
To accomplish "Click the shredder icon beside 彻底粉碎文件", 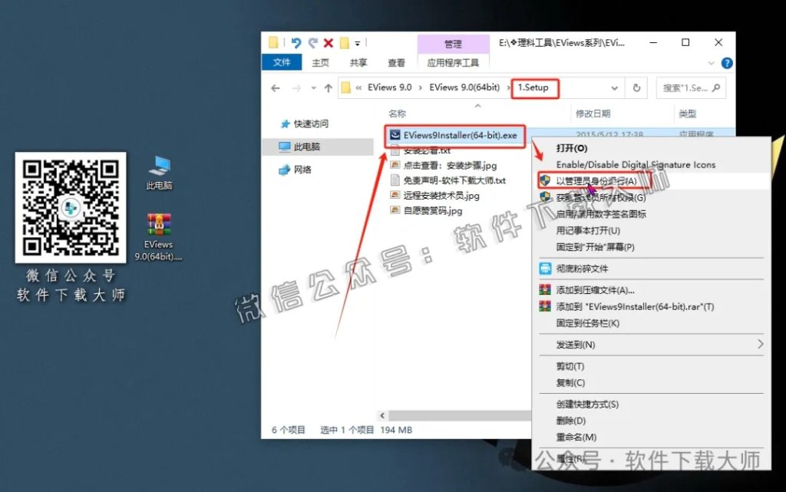I will [x=547, y=268].
